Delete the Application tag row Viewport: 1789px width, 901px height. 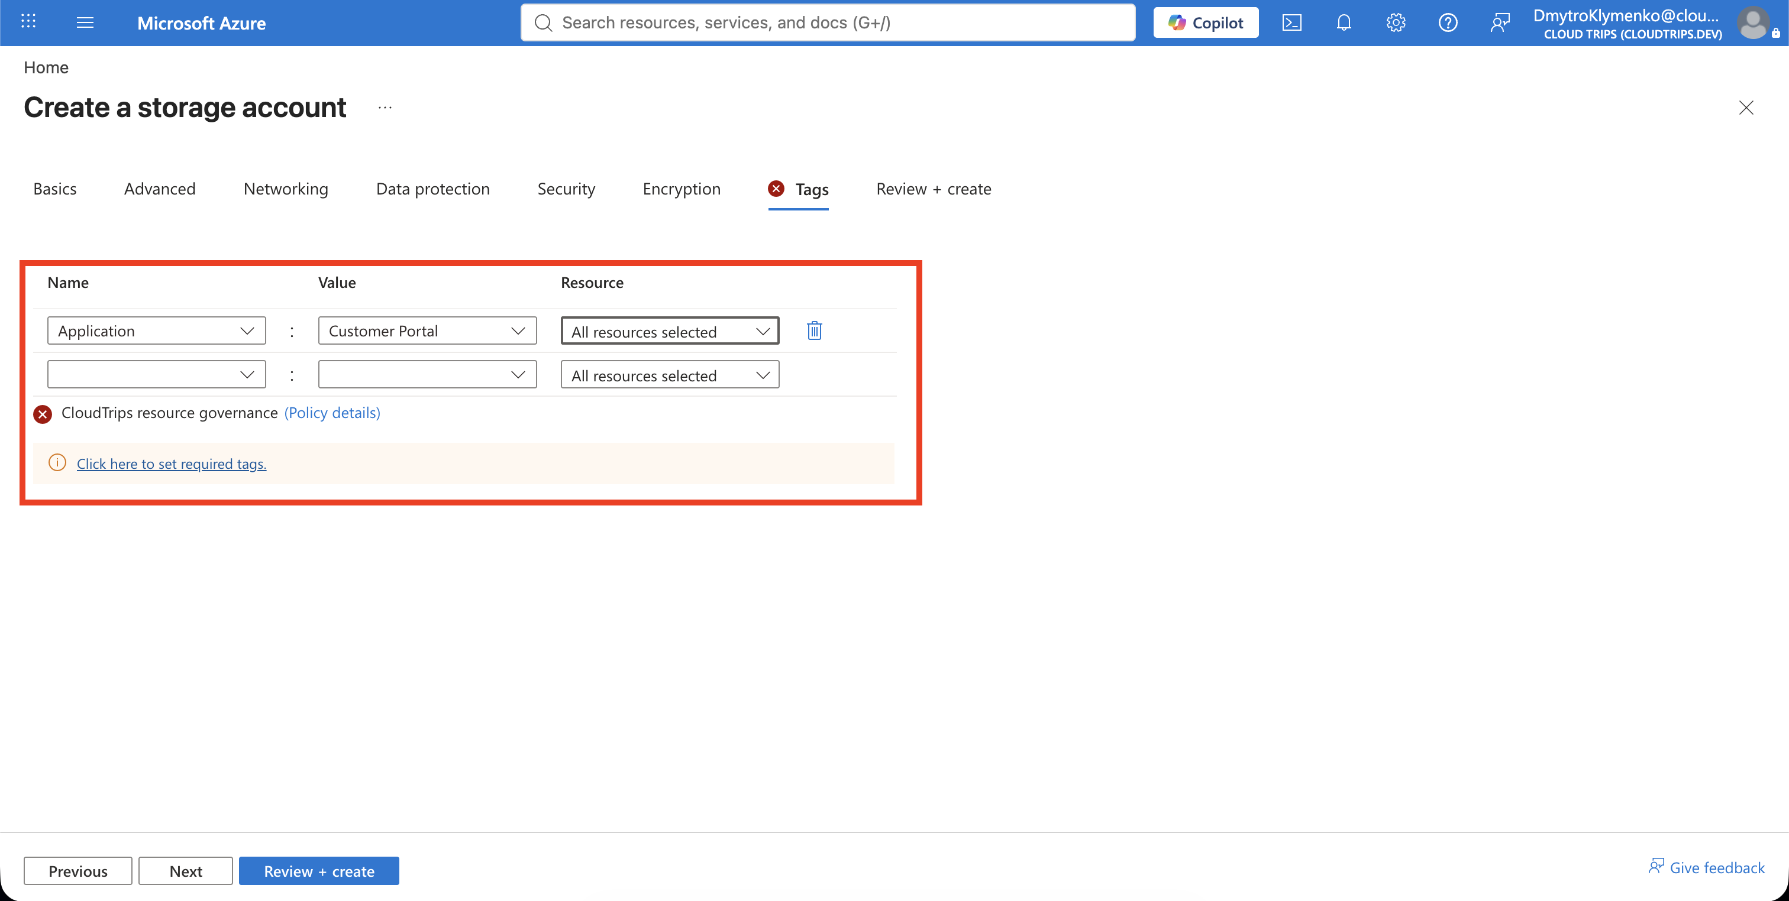tap(814, 331)
